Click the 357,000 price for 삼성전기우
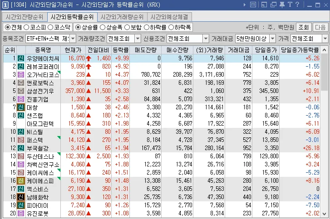 [75, 91]
